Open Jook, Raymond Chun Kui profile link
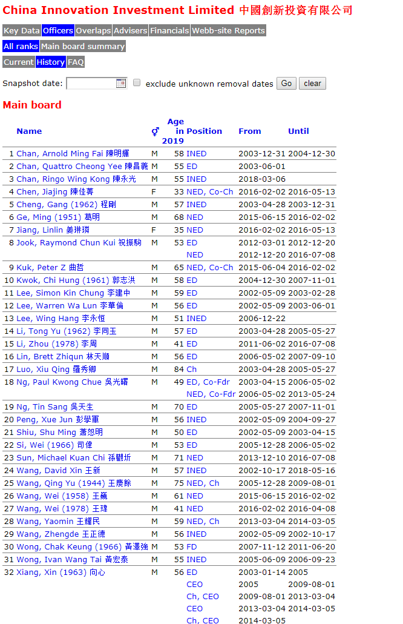The width and height of the screenshot is (403, 624). 79,243
